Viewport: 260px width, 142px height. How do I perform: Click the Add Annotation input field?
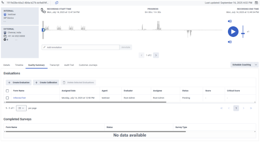[81, 47]
